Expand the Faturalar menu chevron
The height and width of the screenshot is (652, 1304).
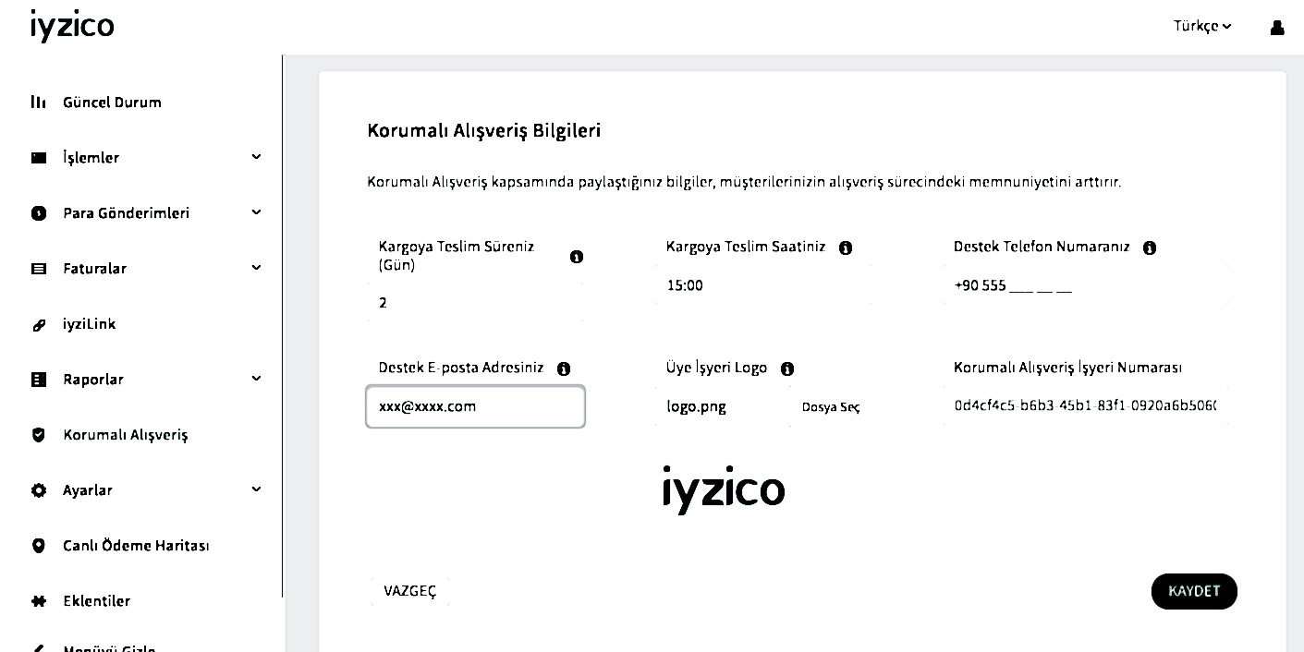256,268
